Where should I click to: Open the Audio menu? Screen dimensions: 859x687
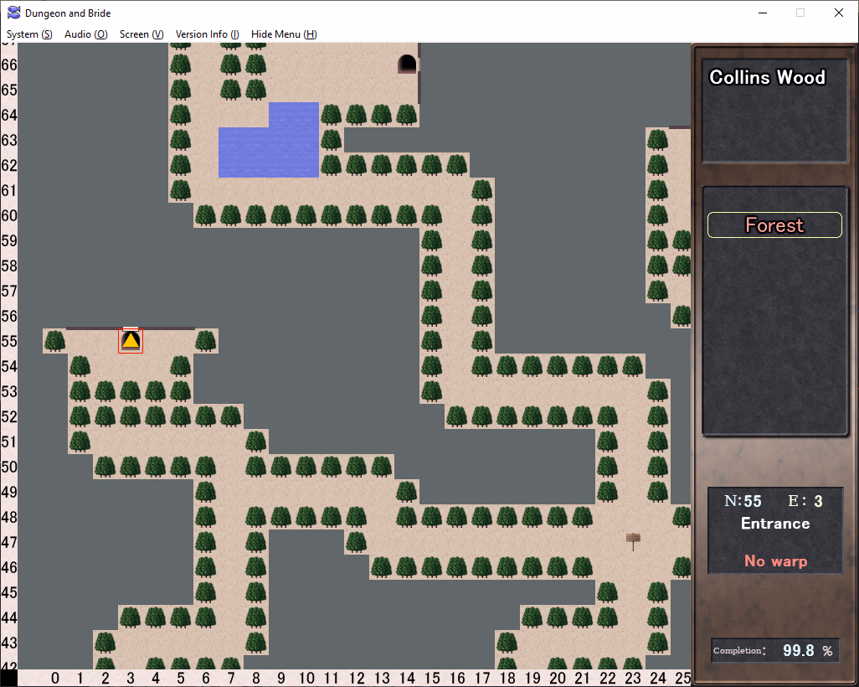tap(85, 34)
